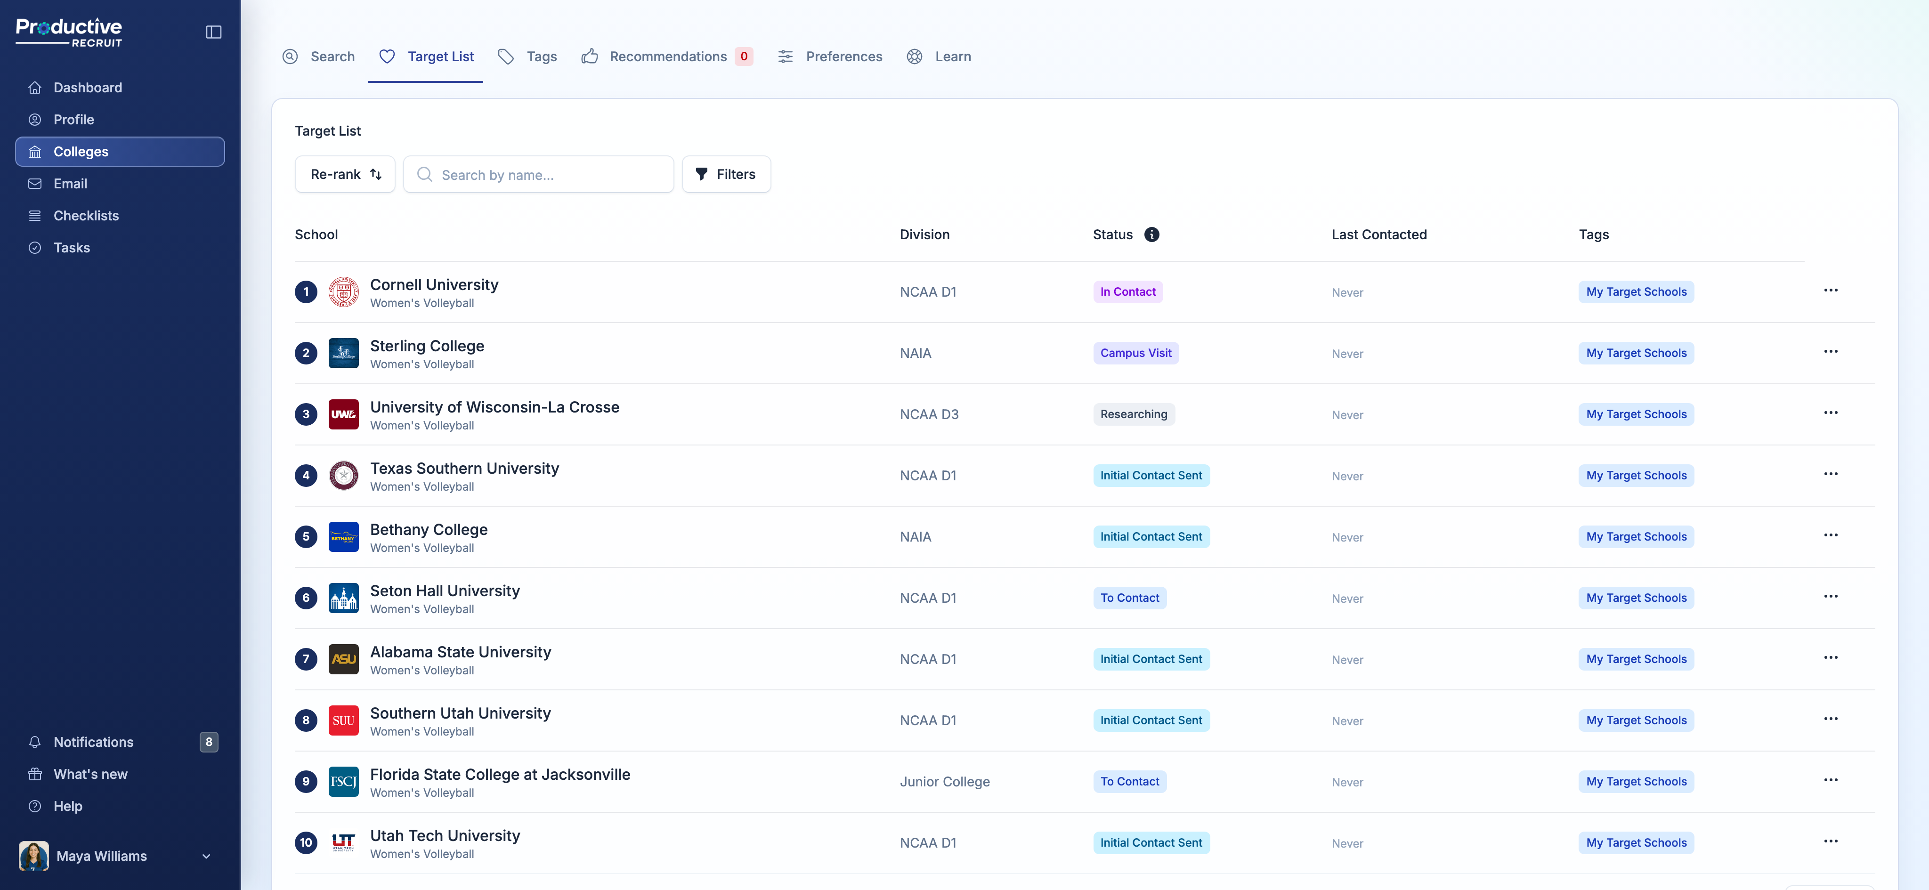This screenshot has width=1929, height=890.
Task: Switch to the Tags tab
Action: (x=527, y=57)
